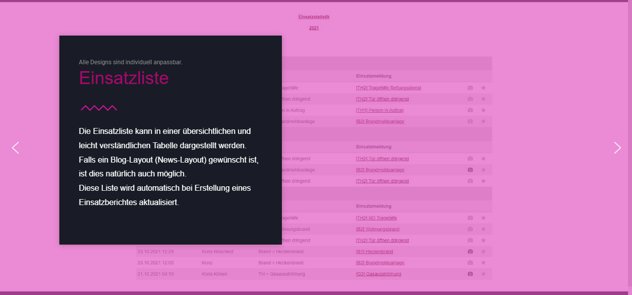Viewport: 632px width, 295px height.
Task: Click the star icon in Tragehilfe Rettungsdienst row
Action: pyautogui.click(x=483, y=88)
